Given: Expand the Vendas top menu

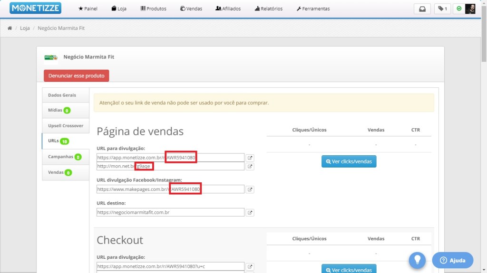Looking at the screenshot, I should pyautogui.click(x=191, y=9).
